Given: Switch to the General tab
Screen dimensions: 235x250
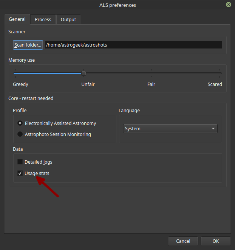Looking at the screenshot, I should (x=17, y=19).
